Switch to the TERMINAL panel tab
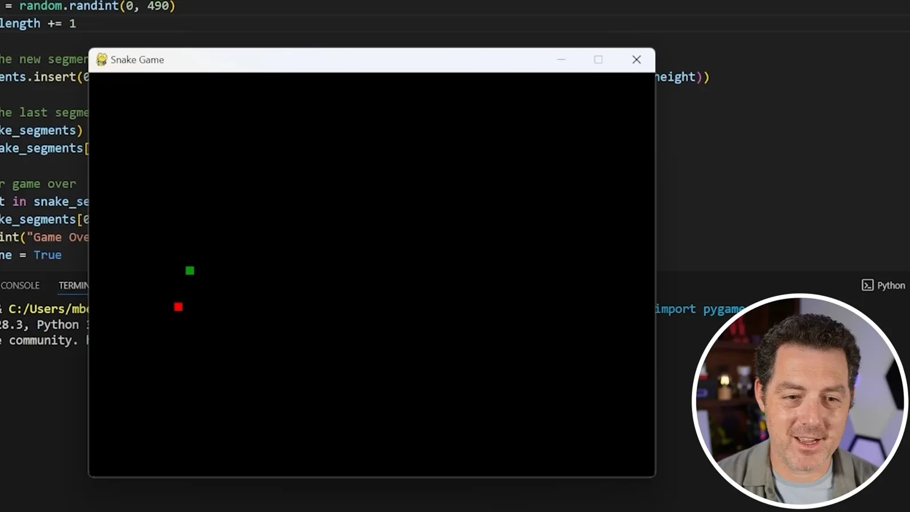 click(x=73, y=286)
